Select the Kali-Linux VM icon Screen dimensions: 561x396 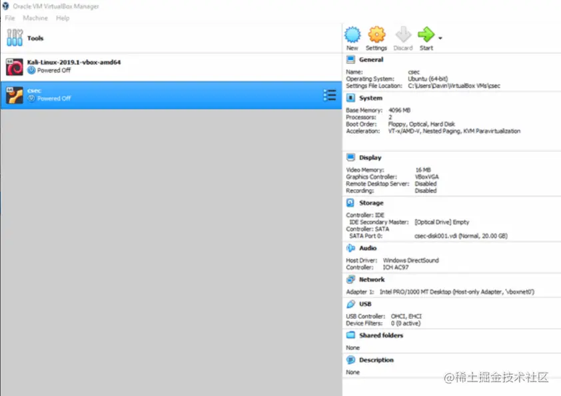pos(14,67)
